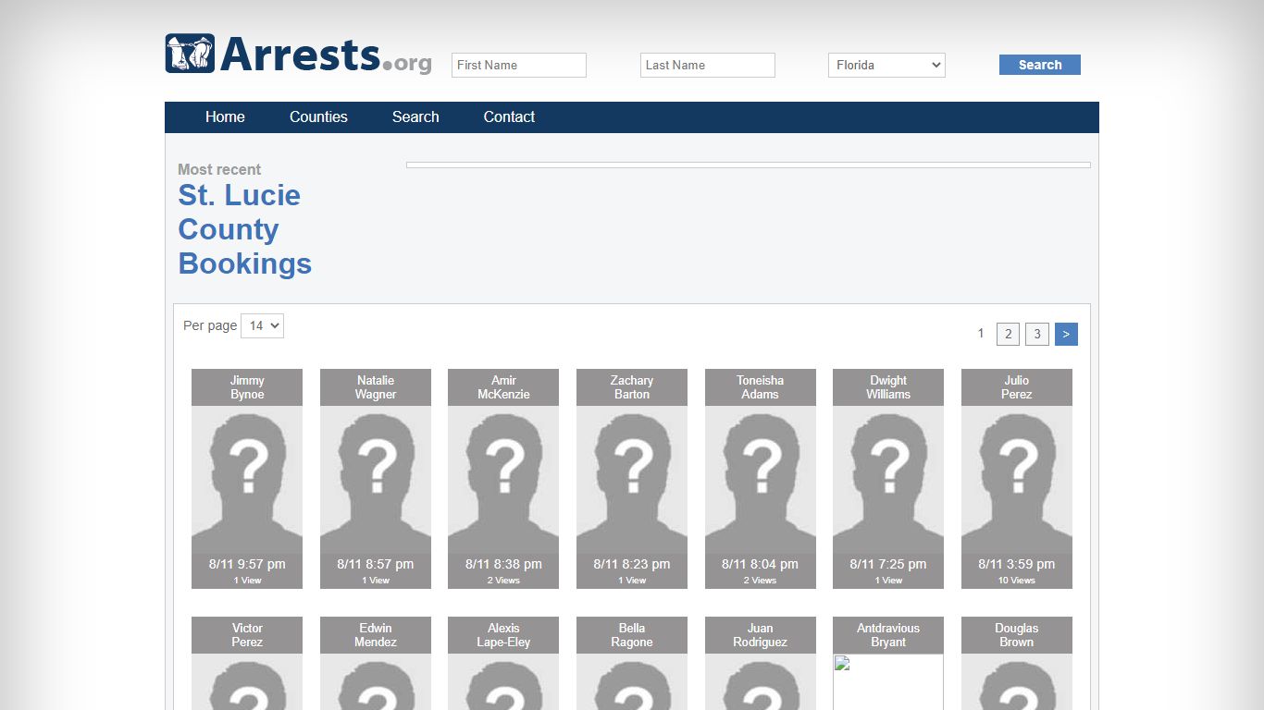Screen dimensions: 1264x710
Task: Select the Amir McKenzie name header
Action: pyautogui.click(x=503, y=387)
